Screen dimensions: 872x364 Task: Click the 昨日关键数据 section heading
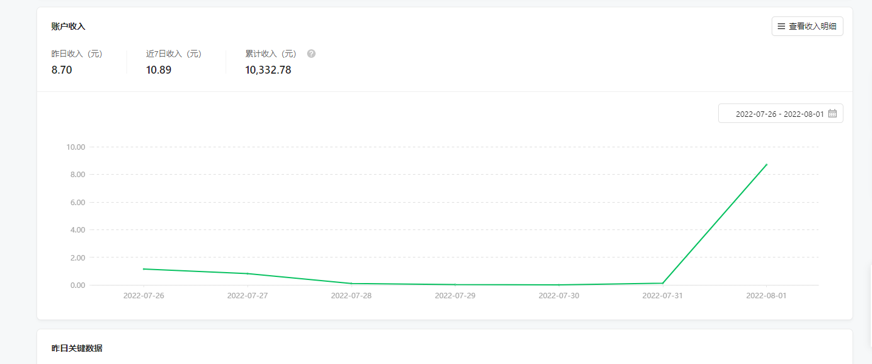tap(77, 348)
